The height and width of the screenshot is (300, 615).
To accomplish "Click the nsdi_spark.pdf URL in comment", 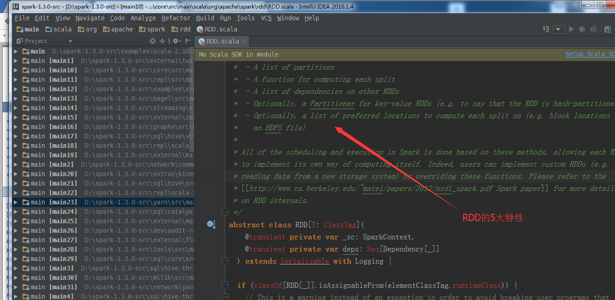I will pos(372,188).
